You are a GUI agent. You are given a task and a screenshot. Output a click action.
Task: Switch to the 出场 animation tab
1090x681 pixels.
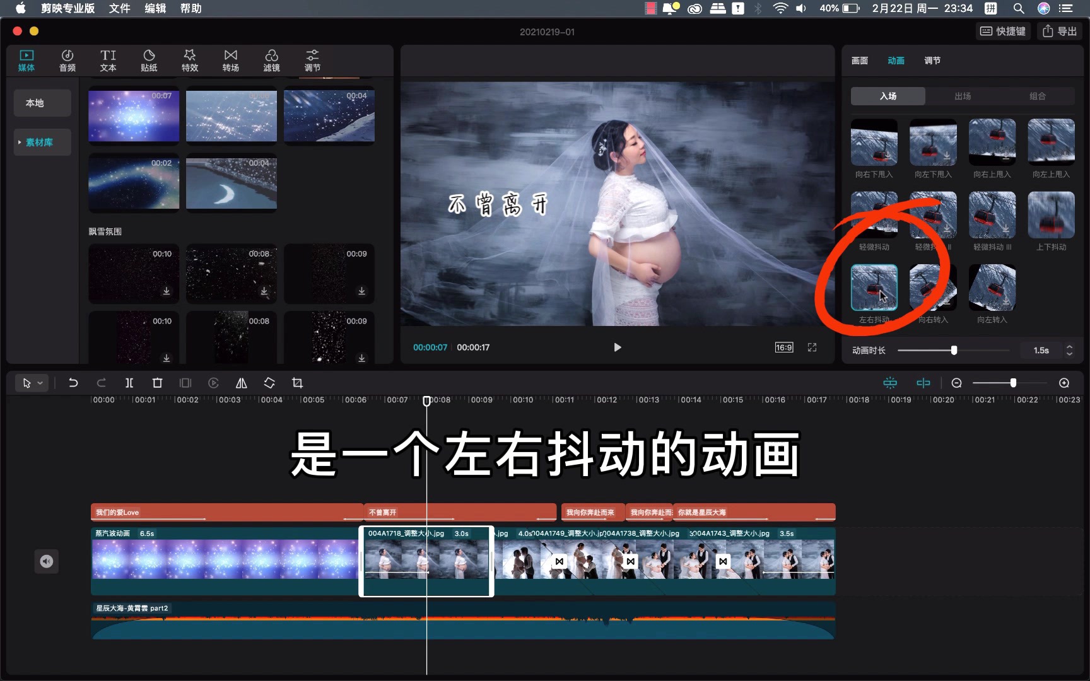(962, 96)
